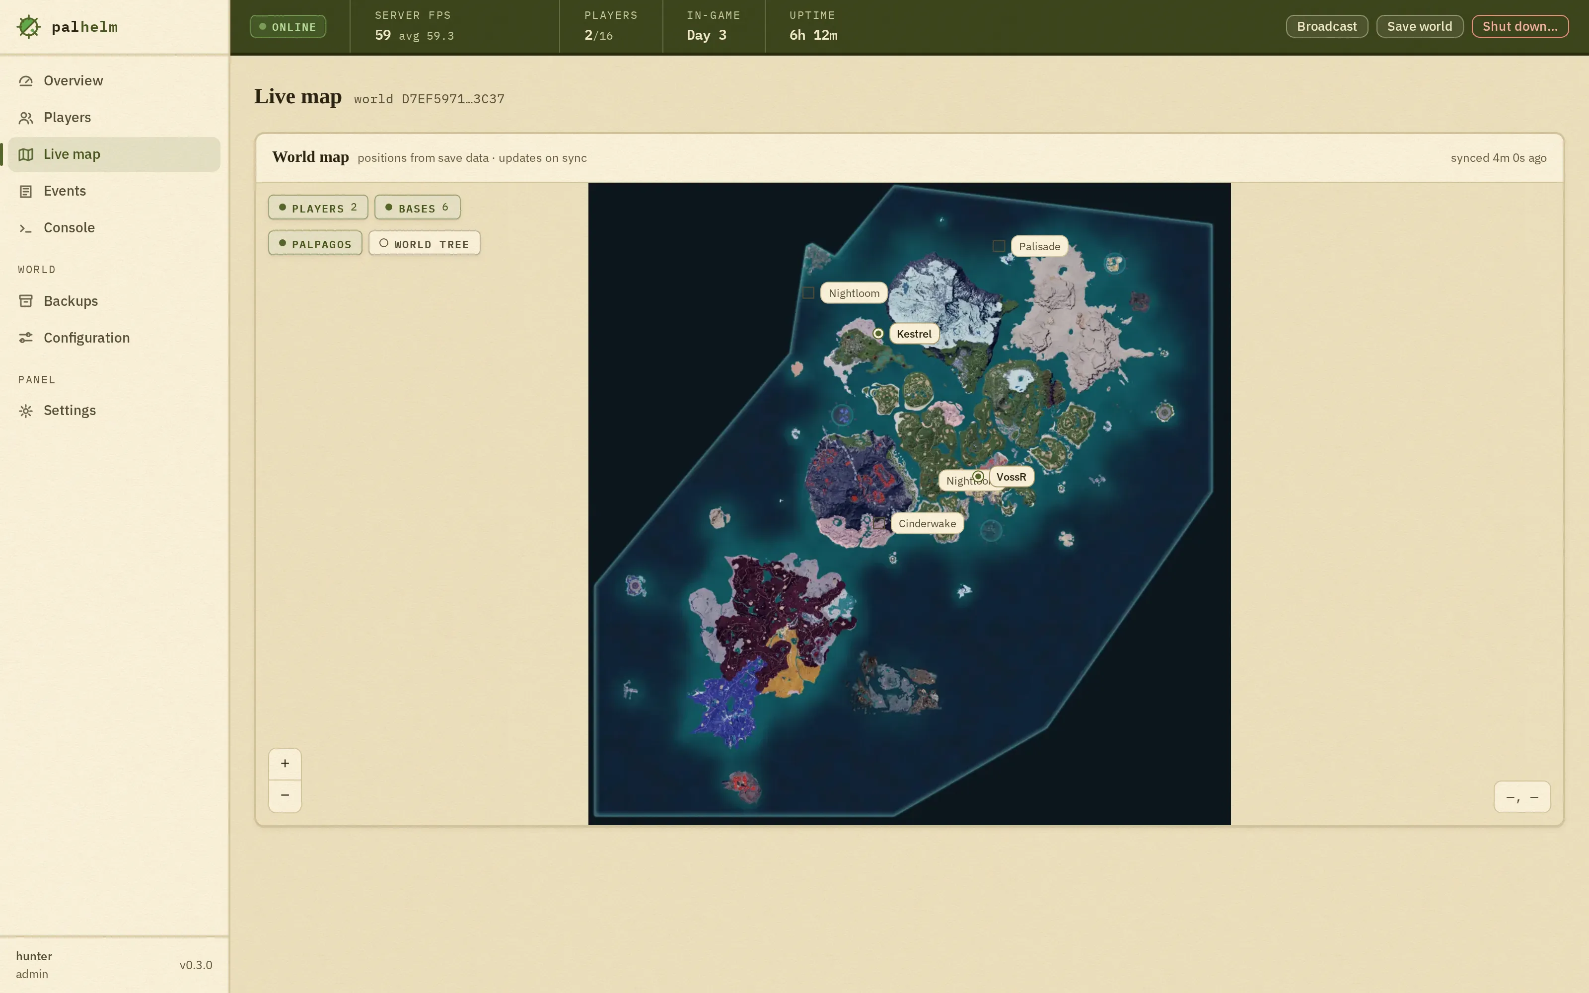Click the Broadcast button
The width and height of the screenshot is (1589, 993).
pos(1326,26)
